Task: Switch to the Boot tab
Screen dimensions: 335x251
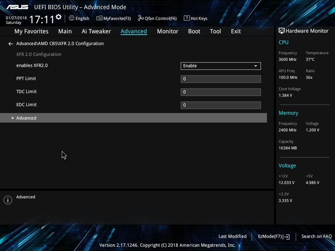Action: pos(194,31)
